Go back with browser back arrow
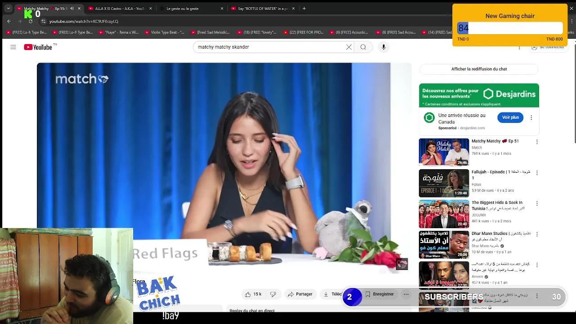Viewport: 576px width, 324px height. (x=9, y=21)
